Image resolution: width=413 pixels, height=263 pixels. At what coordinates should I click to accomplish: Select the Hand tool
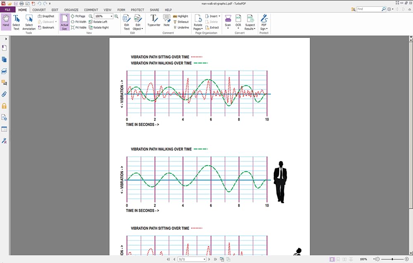6,22
